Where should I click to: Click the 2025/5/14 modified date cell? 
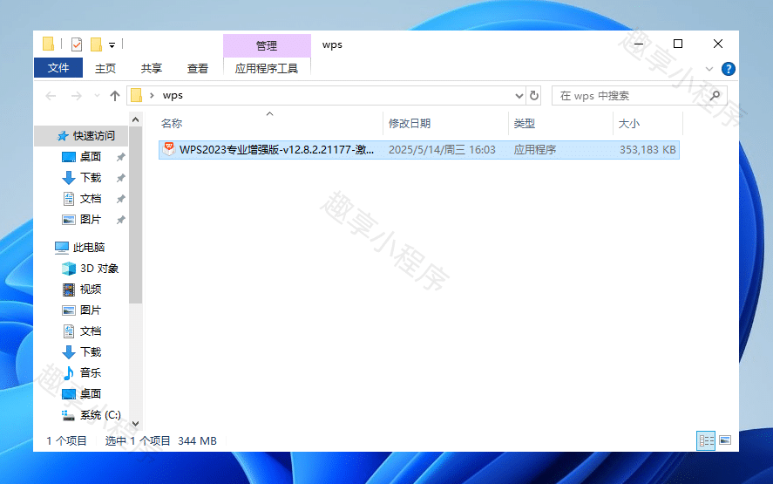442,149
